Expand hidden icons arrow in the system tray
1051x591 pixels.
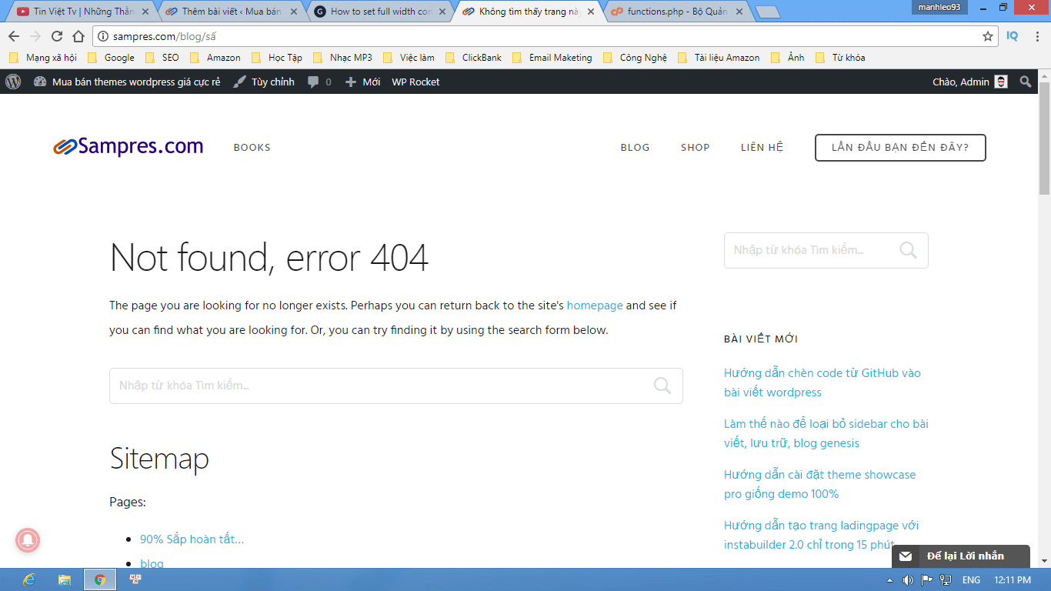pos(890,579)
